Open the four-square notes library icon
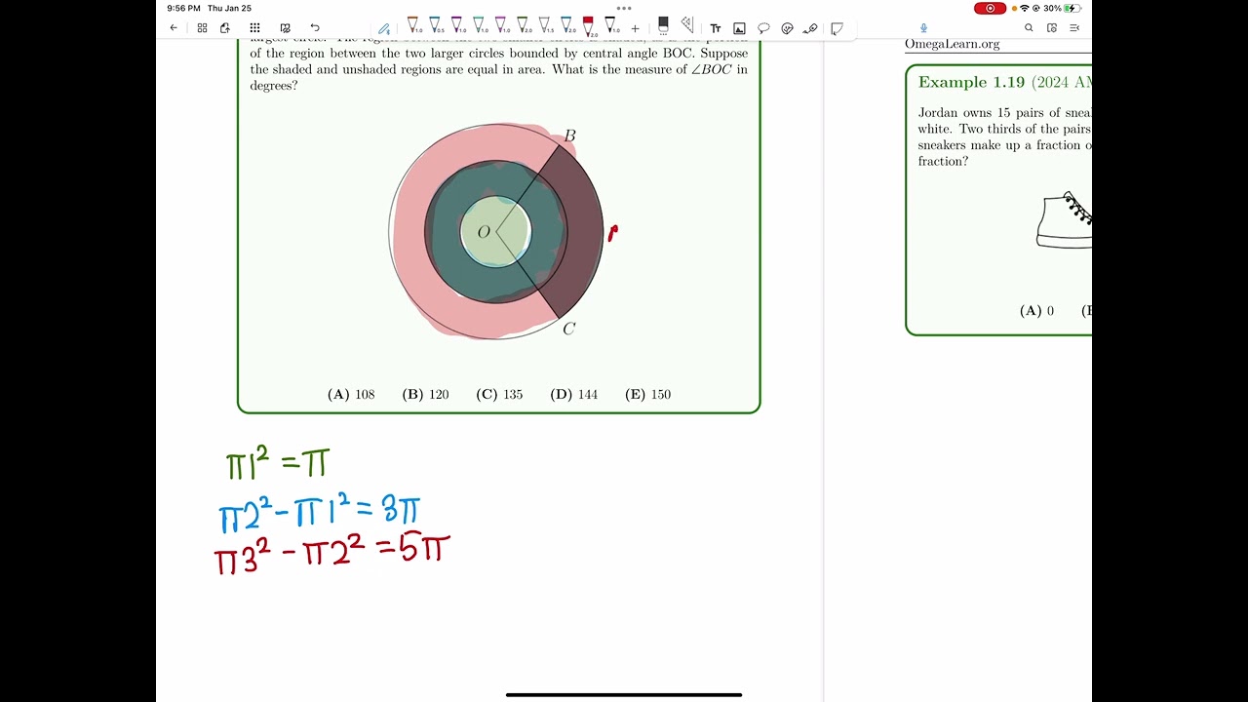The image size is (1248, 702). click(202, 28)
